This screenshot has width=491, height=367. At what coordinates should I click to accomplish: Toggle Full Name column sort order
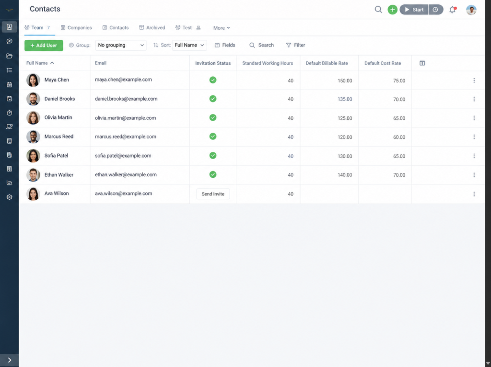pyautogui.click(x=40, y=63)
